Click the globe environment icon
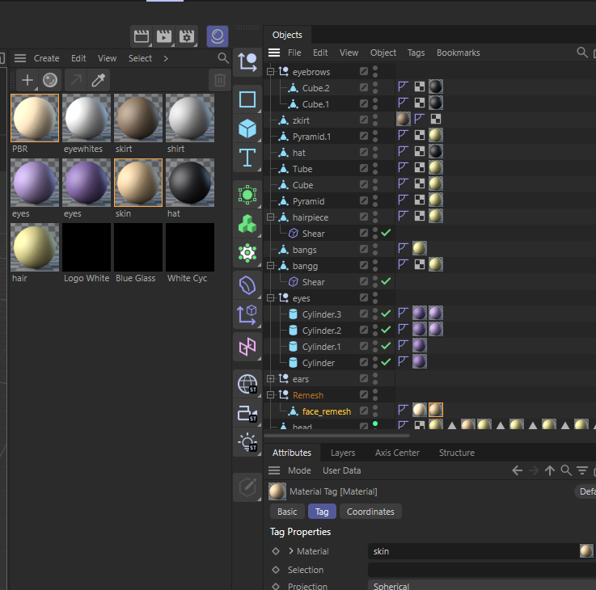 pyautogui.click(x=247, y=384)
